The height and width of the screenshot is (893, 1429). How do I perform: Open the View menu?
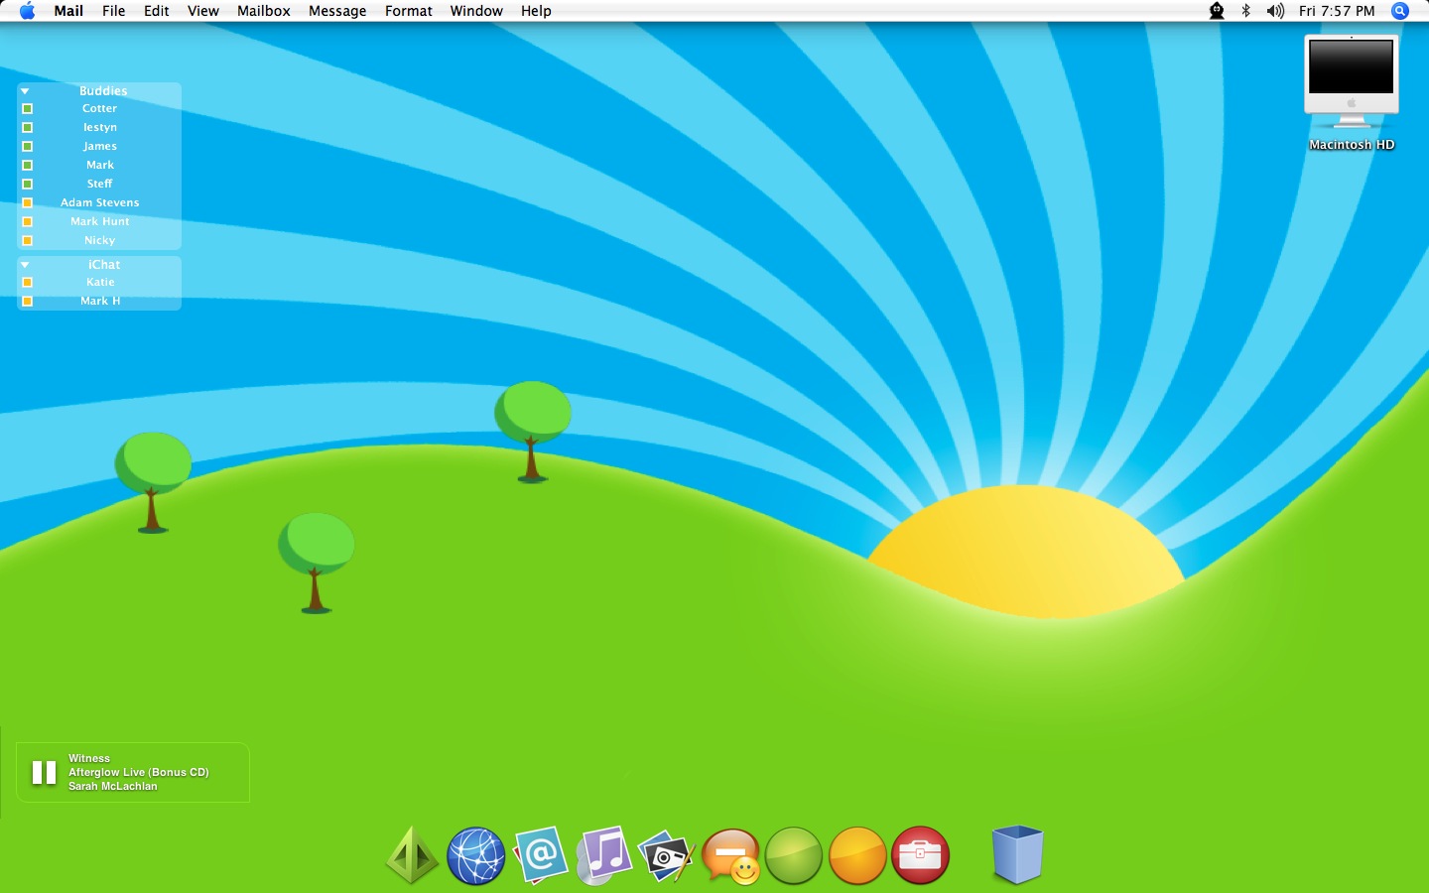(x=203, y=11)
